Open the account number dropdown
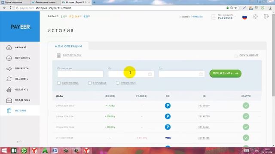This screenshot has width=275, height=154. coord(227,17)
